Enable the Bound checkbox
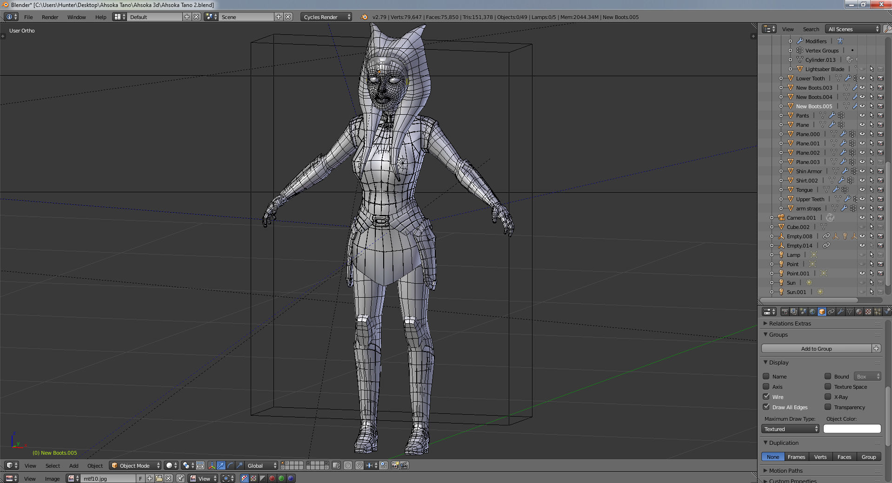The height and width of the screenshot is (483, 892). point(828,376)
